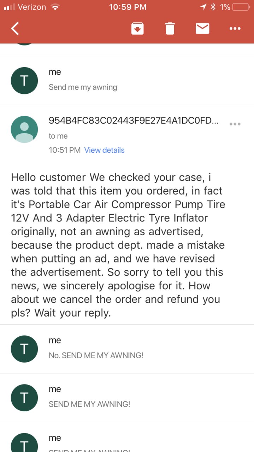The height and width of the screenshot is (452, 254).
Task: Delete the conversation with trash icon
Action: [x=170, y=29]
